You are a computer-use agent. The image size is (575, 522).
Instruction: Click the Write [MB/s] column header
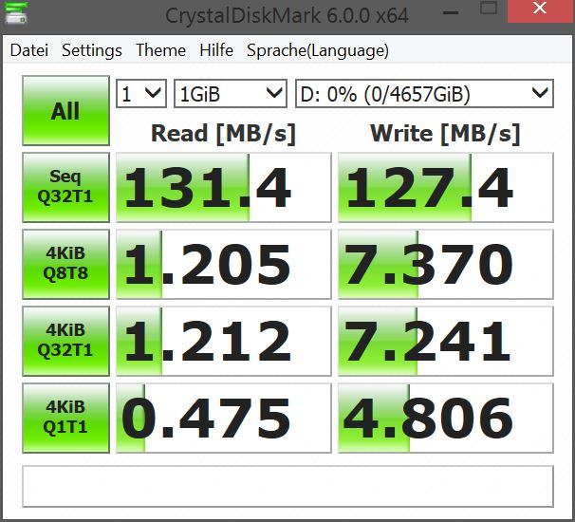tap(445, 133)
